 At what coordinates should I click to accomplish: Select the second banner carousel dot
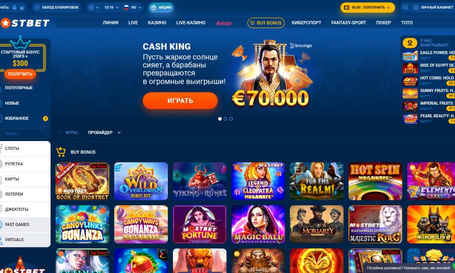[226, 119]
